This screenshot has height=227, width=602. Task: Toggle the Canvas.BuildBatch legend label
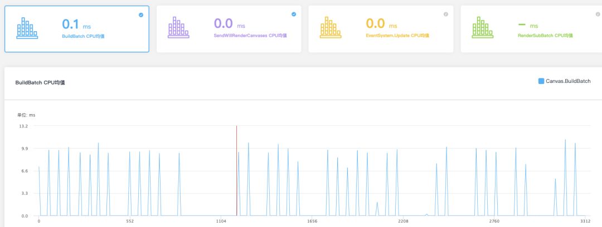click(x=568, y=81)
